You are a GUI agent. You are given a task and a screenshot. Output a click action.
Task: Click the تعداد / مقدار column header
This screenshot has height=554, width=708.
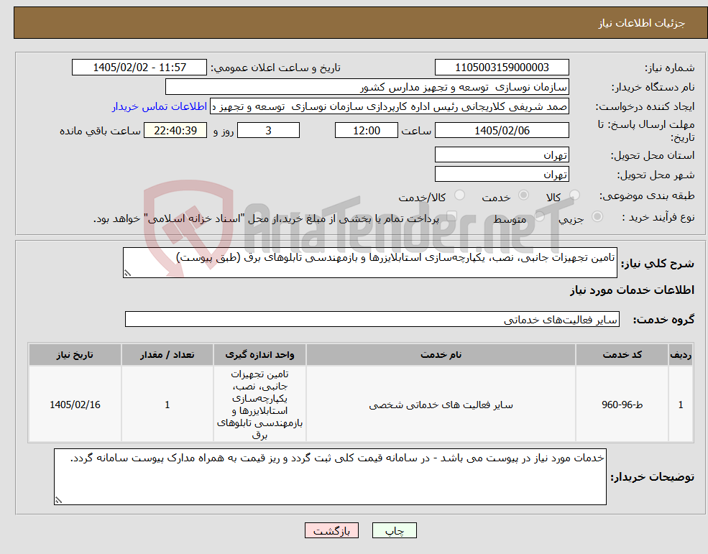[x=167, y=355]
